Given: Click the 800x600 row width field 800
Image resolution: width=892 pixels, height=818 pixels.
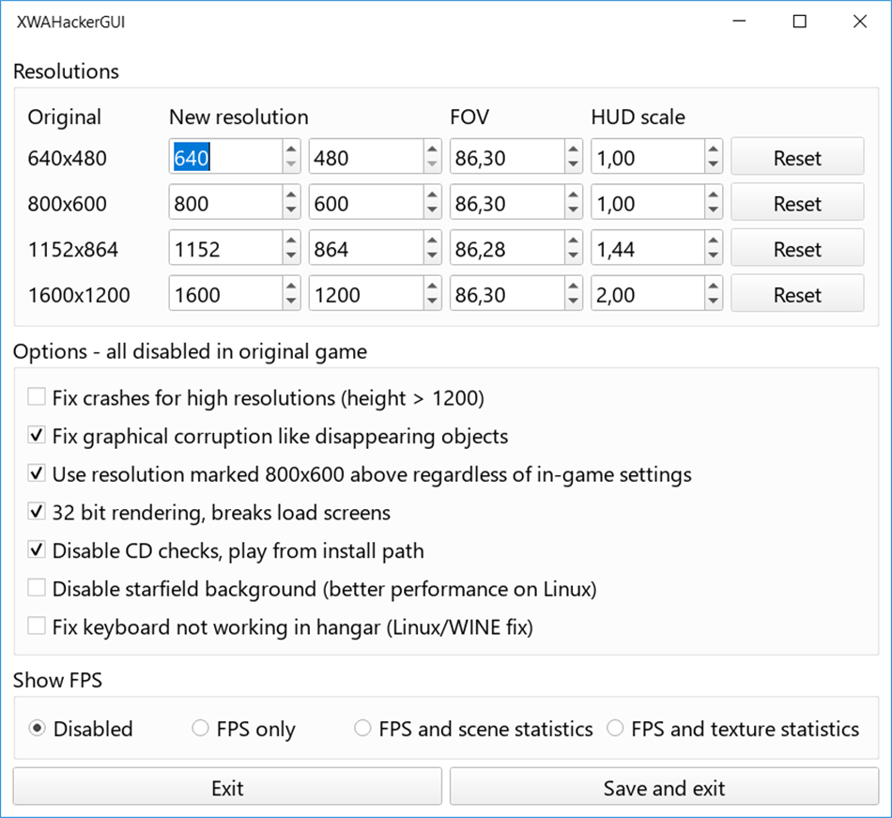Looking at the screenshot, I should [x=226, y=202].
